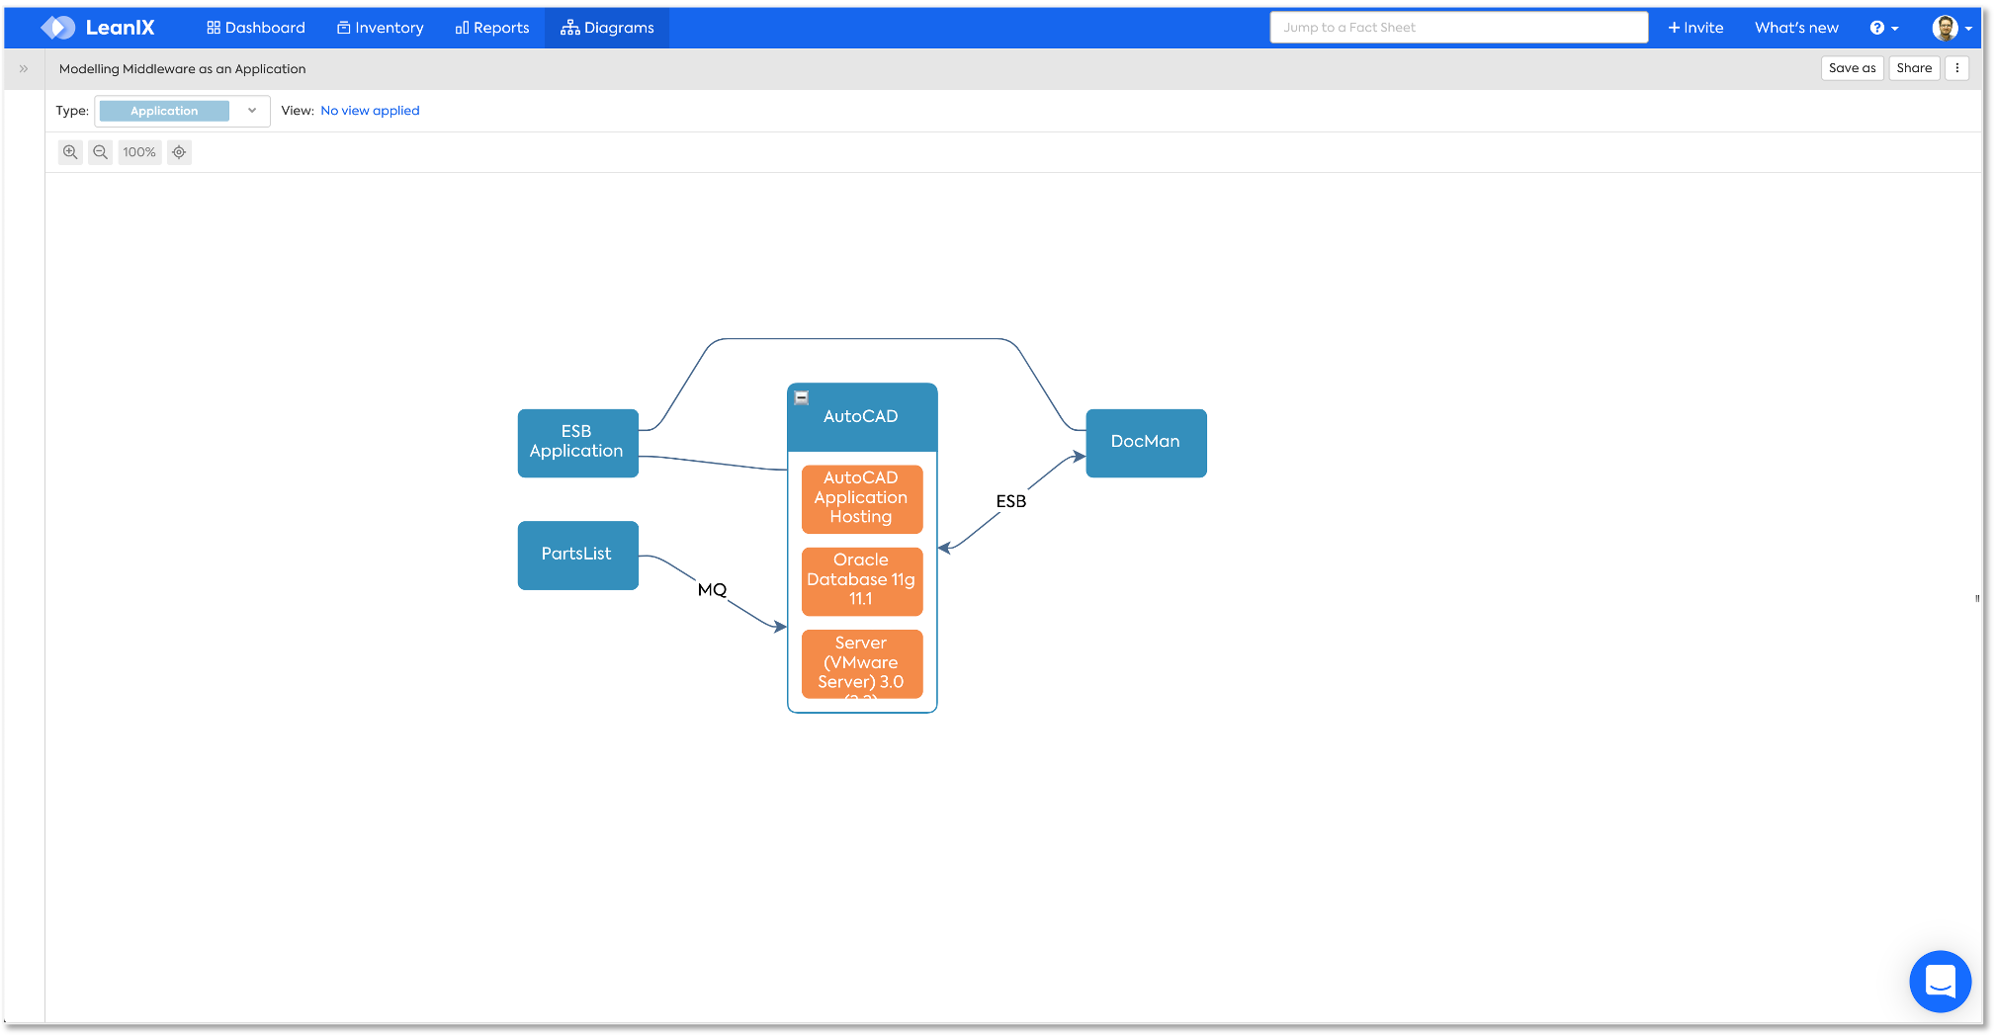Click the zoom out magnifier icon
The width and height of the screenshot is (1995, 1035).
[100, 152]
